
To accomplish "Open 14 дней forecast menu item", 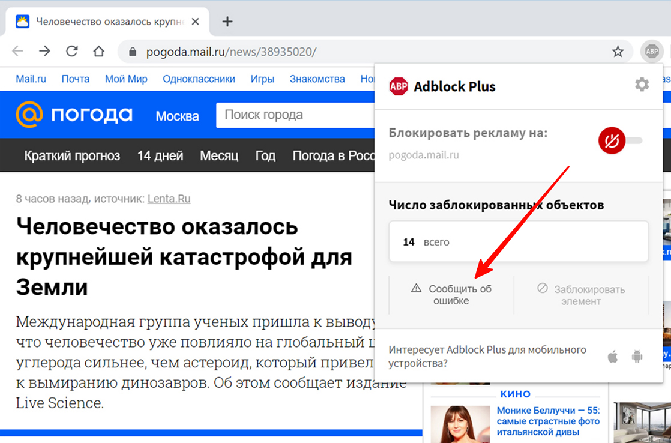I will click(160, 156).
